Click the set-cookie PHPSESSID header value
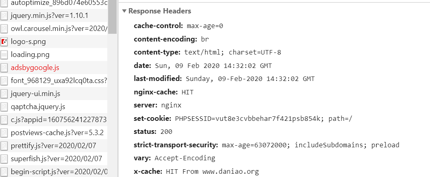The image size is (430, 177). [x=264, y=119]
